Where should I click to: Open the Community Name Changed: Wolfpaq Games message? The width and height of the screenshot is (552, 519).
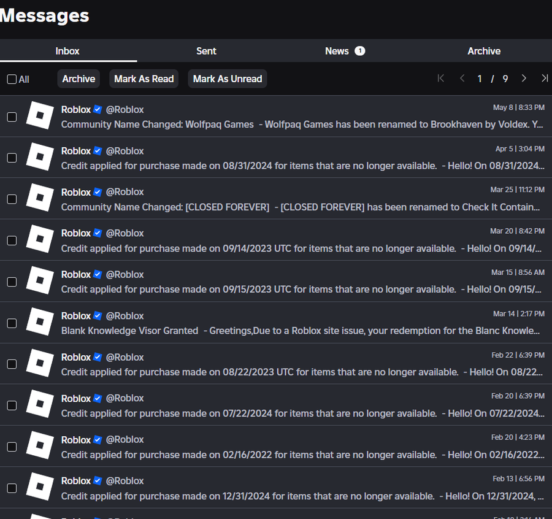coord(276,116)
